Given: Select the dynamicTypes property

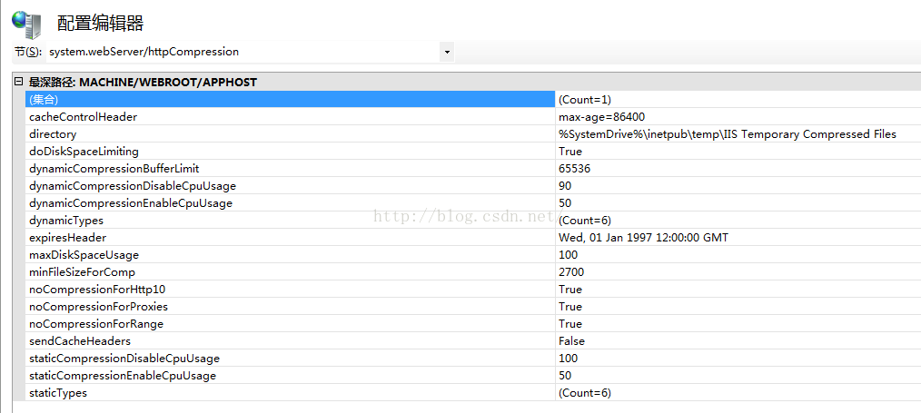Looking at the screenshot, I should 66,221.
